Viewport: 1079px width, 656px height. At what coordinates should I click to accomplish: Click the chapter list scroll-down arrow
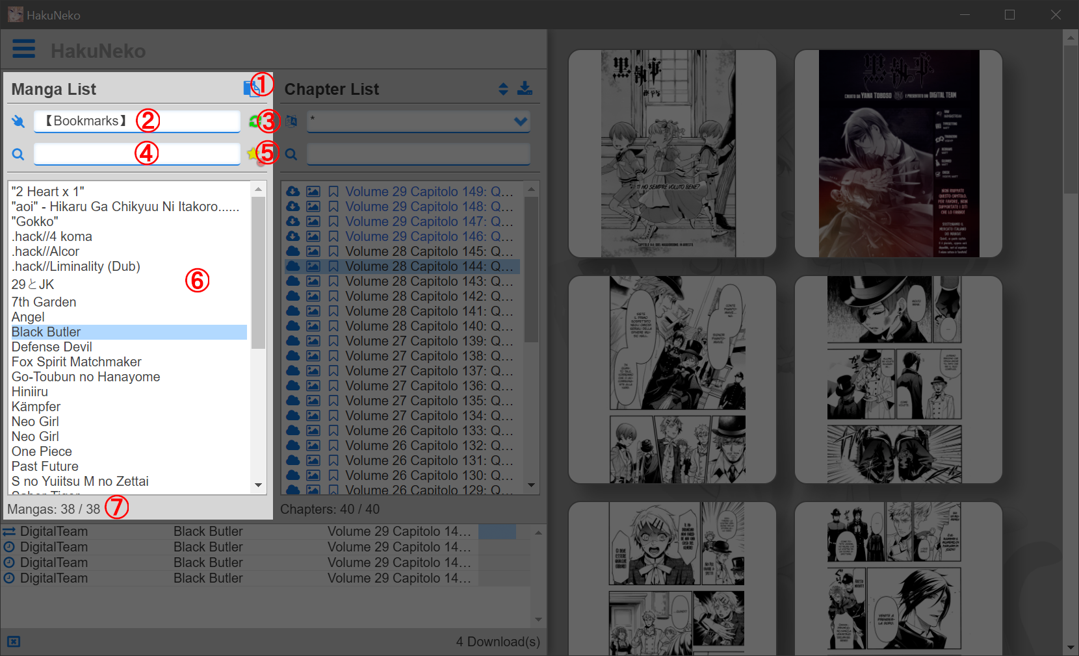coord(531,485)
